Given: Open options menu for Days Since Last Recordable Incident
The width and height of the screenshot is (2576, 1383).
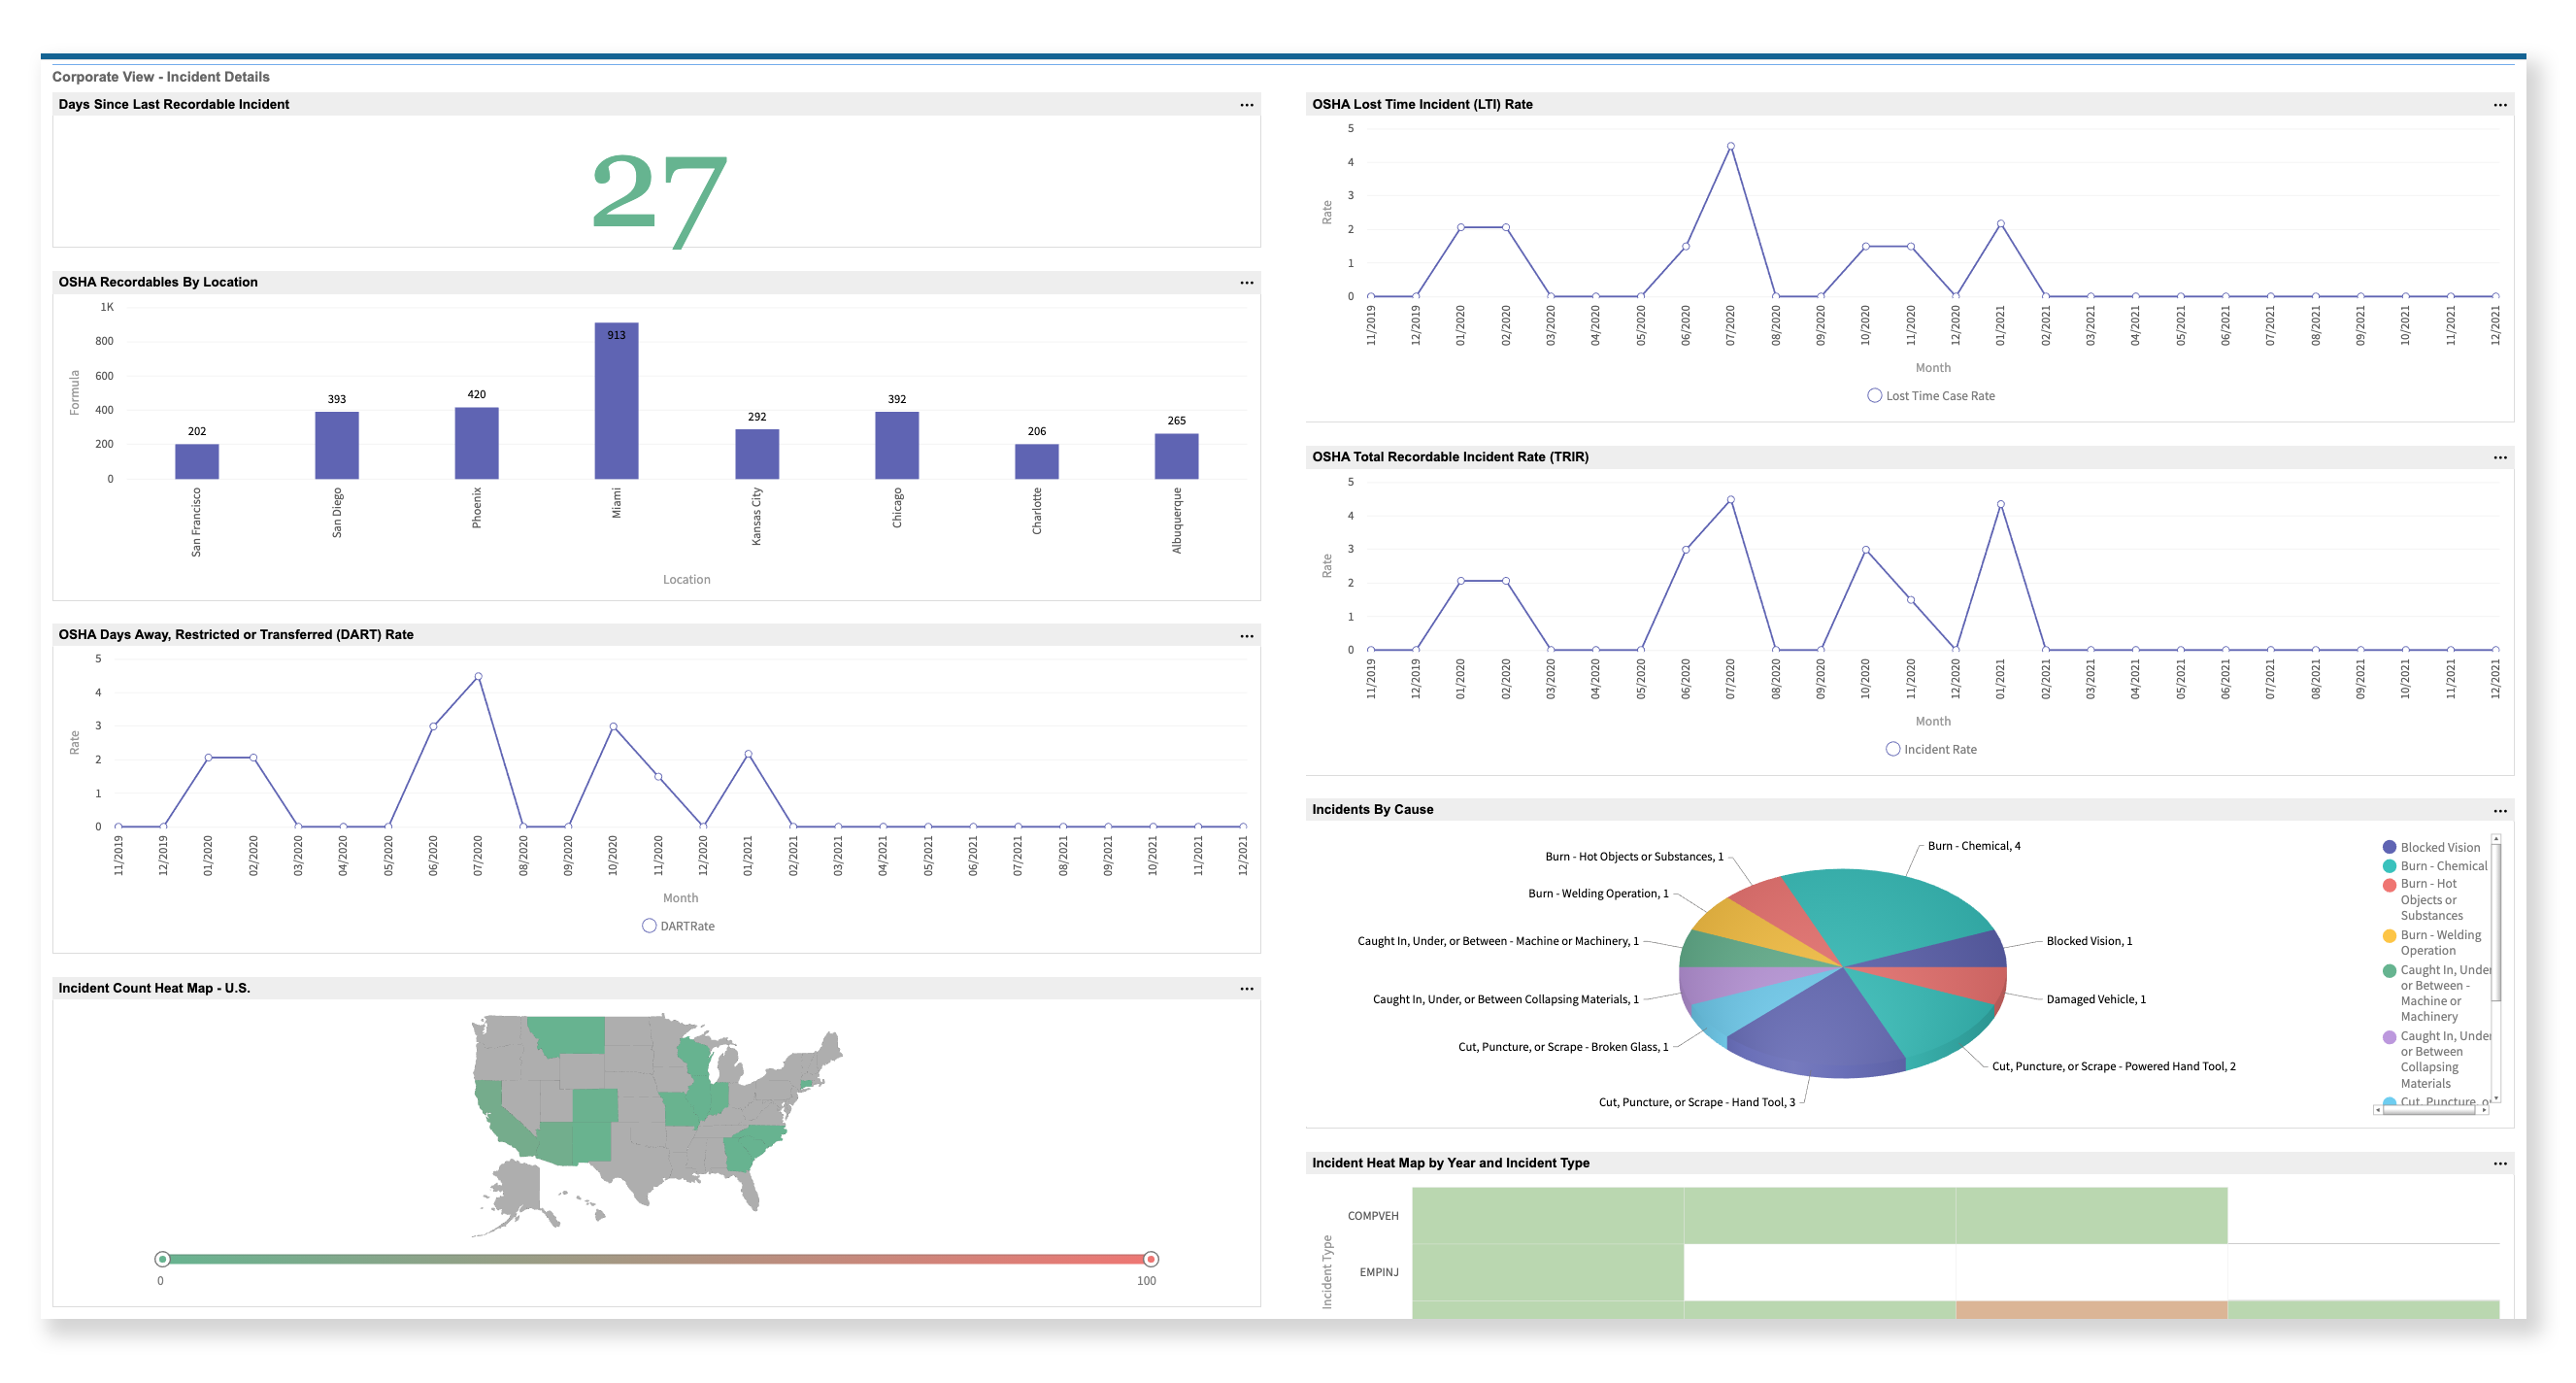Looking at the screenshot, I should (x=1247, y=104).
